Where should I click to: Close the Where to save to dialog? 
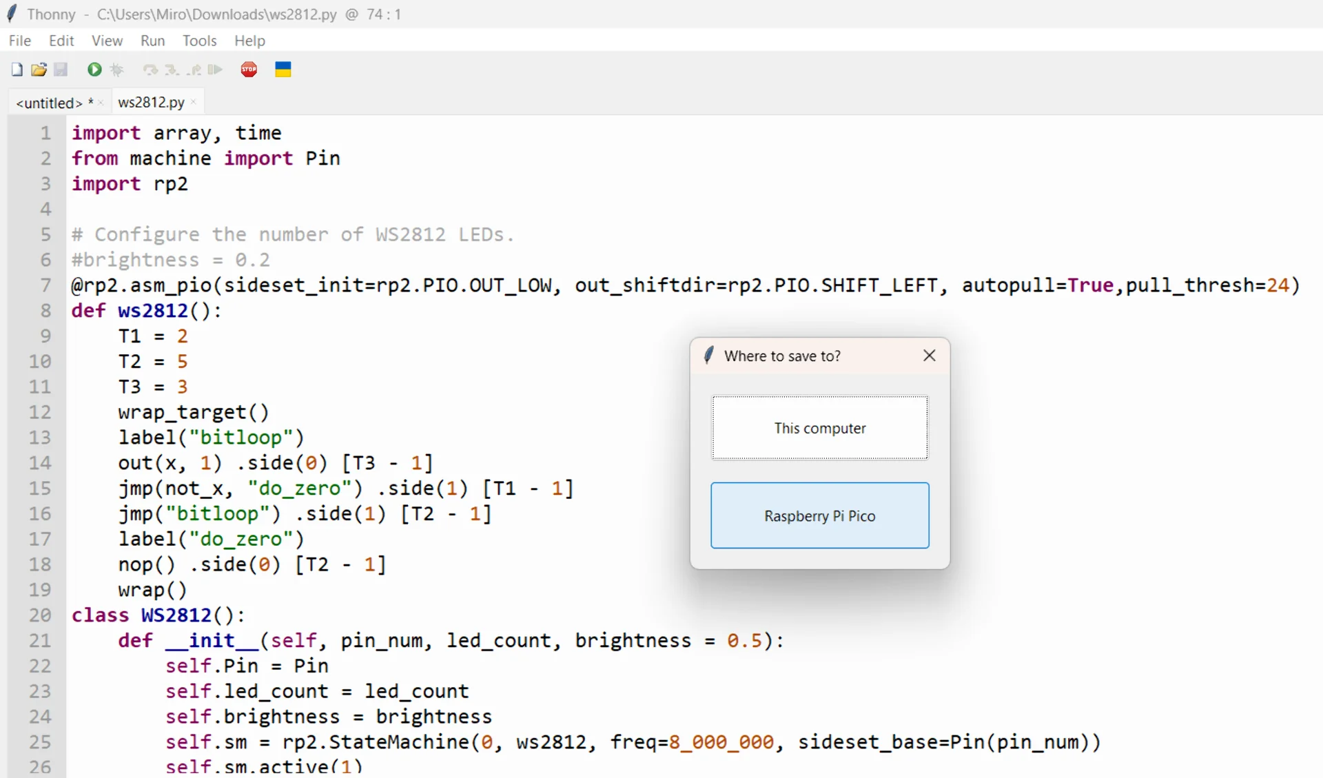[x=929, y=356]
